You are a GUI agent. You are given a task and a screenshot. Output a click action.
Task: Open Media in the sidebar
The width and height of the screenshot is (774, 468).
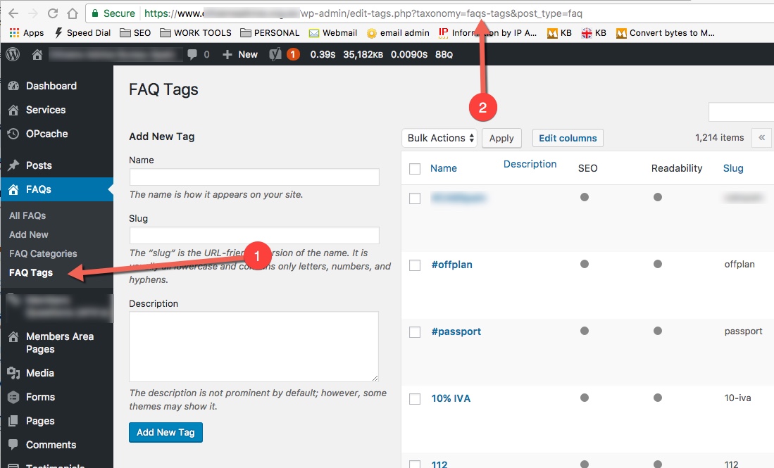(40, 373)
